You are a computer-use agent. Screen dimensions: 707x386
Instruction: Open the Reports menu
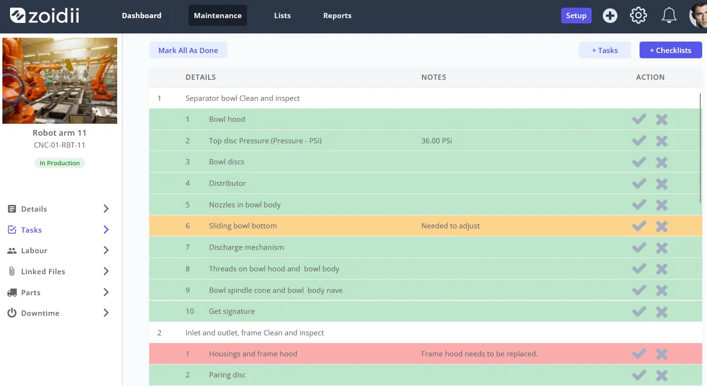(x=337, y=15)
